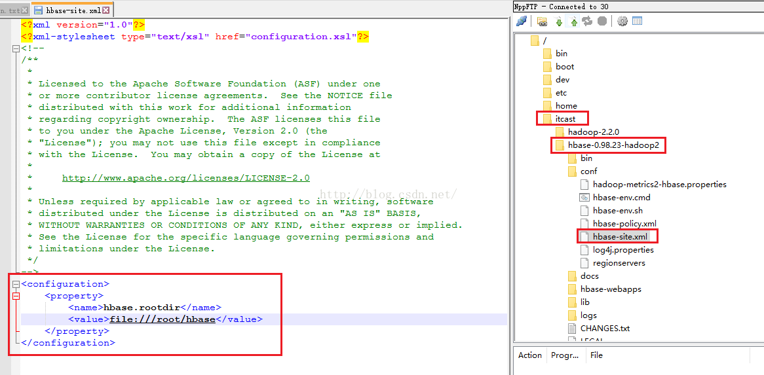Click the File column header
Image resolution: width=764 pixels, height=375 pixels.
[596, 355]
